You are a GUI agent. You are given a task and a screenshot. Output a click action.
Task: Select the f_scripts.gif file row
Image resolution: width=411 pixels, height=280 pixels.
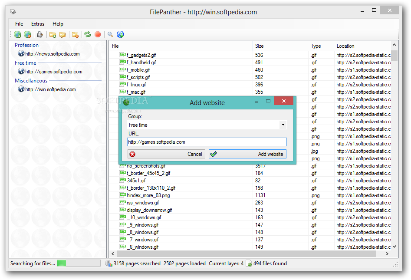point(250,77)
